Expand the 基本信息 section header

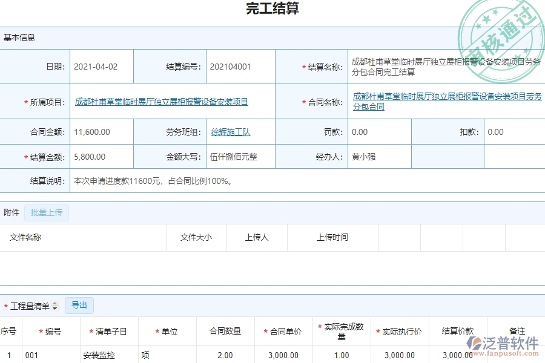point(18,37)
